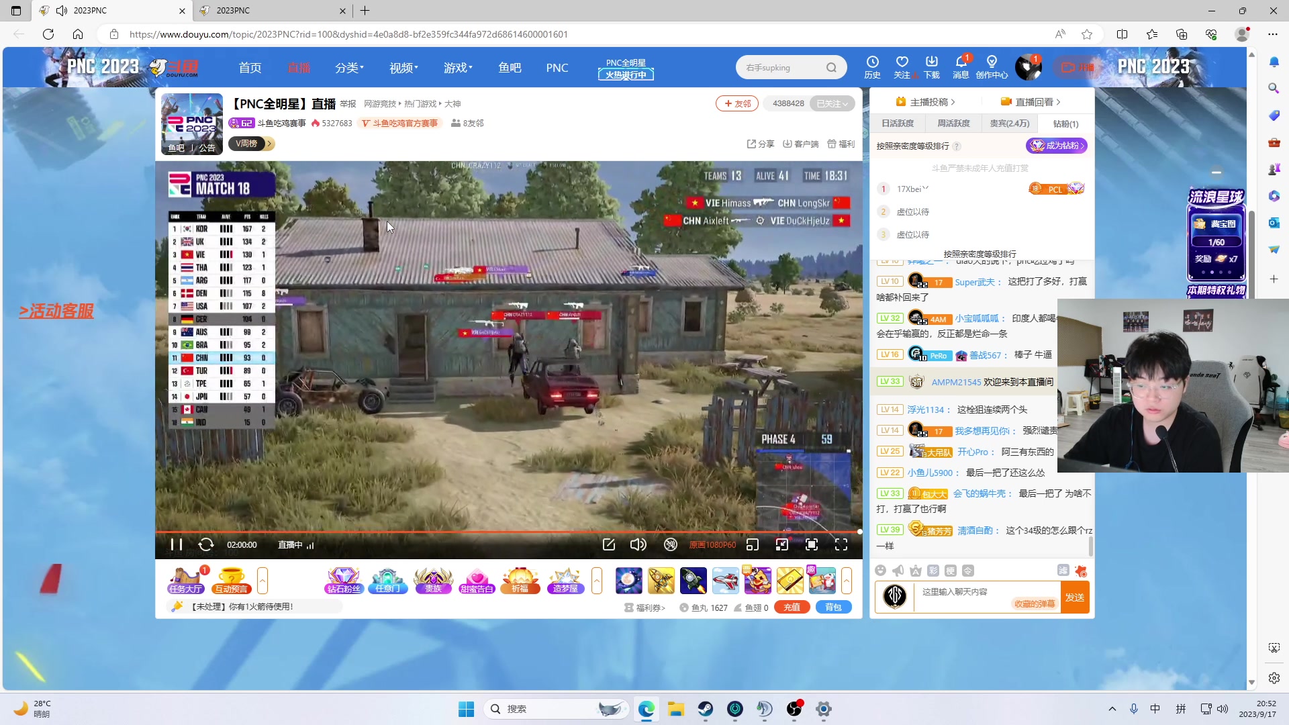Open Steam from Windows taskbar
The image size is (1289, 725).
(705, 709)
